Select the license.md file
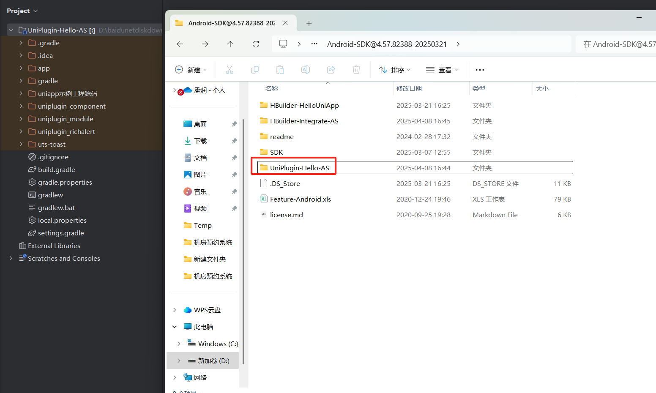The height and width of the screenshot is (393, 656). [x=415, y=215]
